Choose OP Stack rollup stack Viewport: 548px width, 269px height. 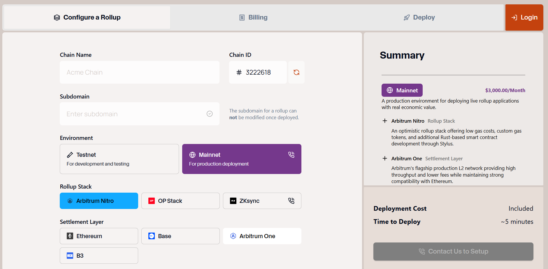click(180, 201)
